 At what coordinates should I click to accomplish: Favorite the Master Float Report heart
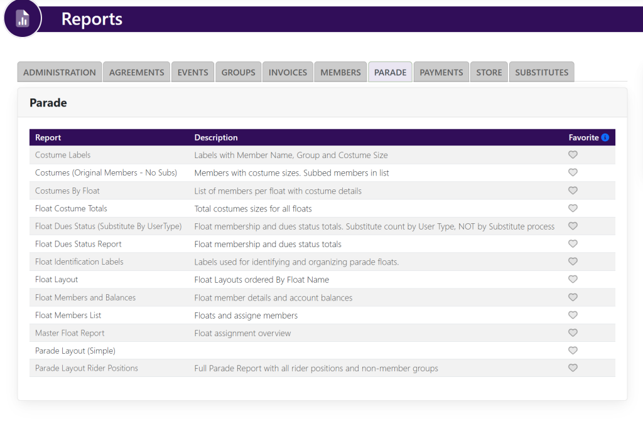tap(573, 333)
